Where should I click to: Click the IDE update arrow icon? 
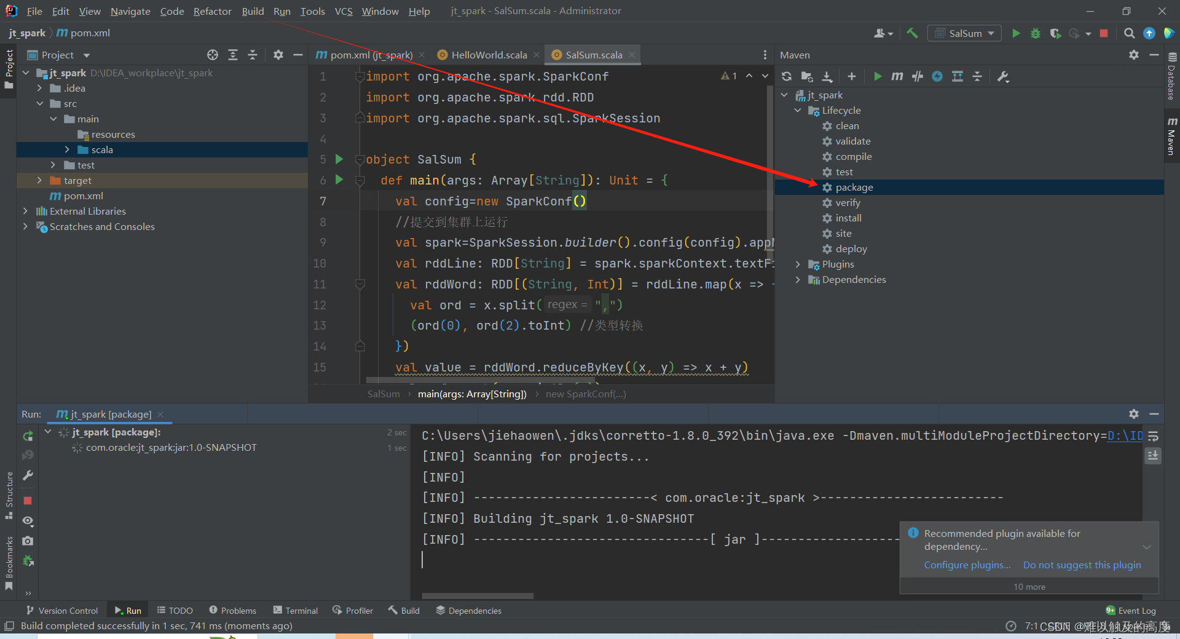pos(1149,33)
